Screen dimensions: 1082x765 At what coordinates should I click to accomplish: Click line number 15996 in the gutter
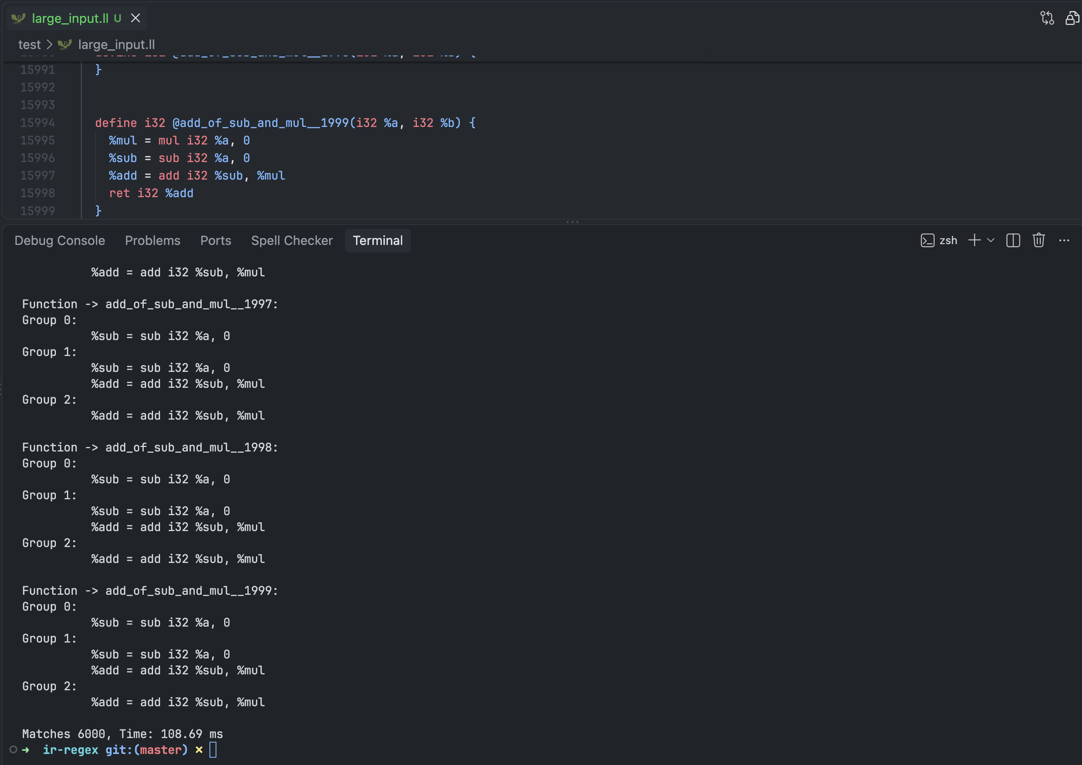(x=38, y=158)
